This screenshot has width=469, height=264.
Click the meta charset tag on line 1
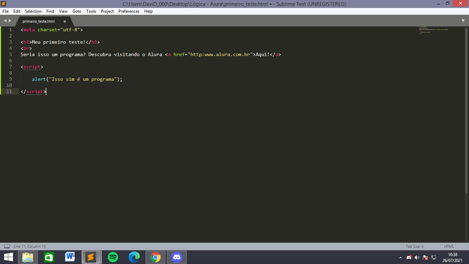tap(52, 30)
